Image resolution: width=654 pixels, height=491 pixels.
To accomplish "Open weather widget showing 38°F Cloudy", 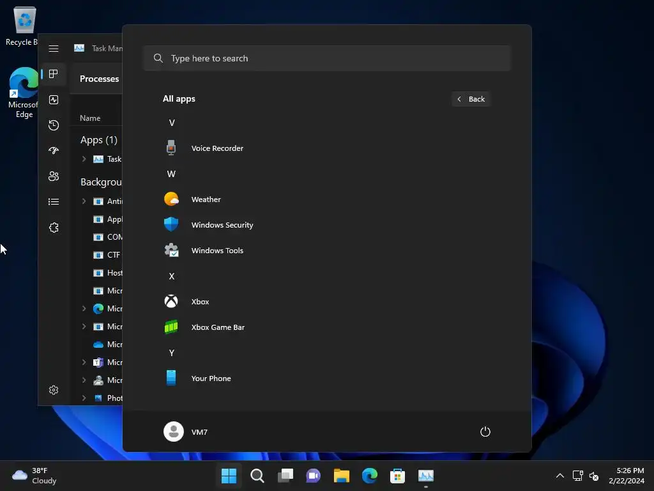I will coord(34,476).
